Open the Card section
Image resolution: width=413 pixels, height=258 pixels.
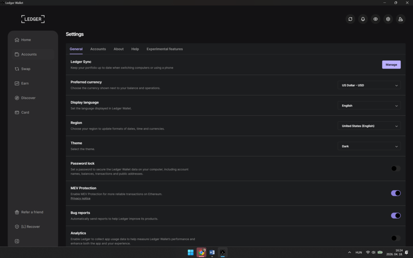pyautogui.click(x=33, y=112)
